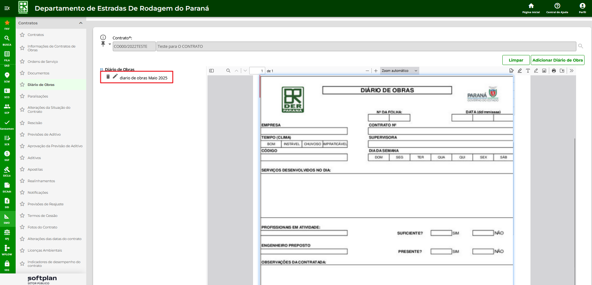
Task: Open the SMO module in the left rail
Action: coord(7,218)
